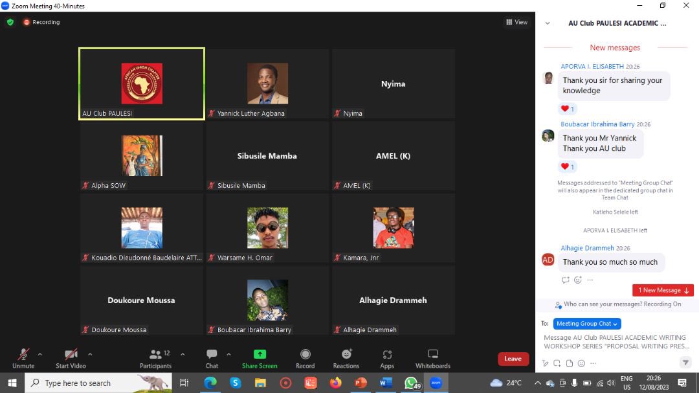Open the Windows notification center icon

click(x=682, y=383)
